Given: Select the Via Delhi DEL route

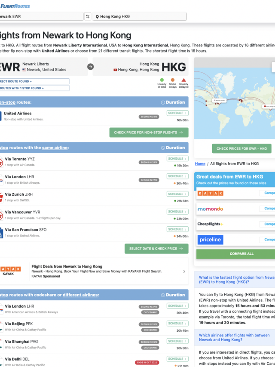Looking at the screenshot, I should click(17, 359).
